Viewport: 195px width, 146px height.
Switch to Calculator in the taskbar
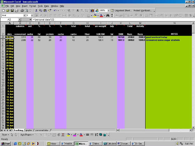[x=110, y=144]
